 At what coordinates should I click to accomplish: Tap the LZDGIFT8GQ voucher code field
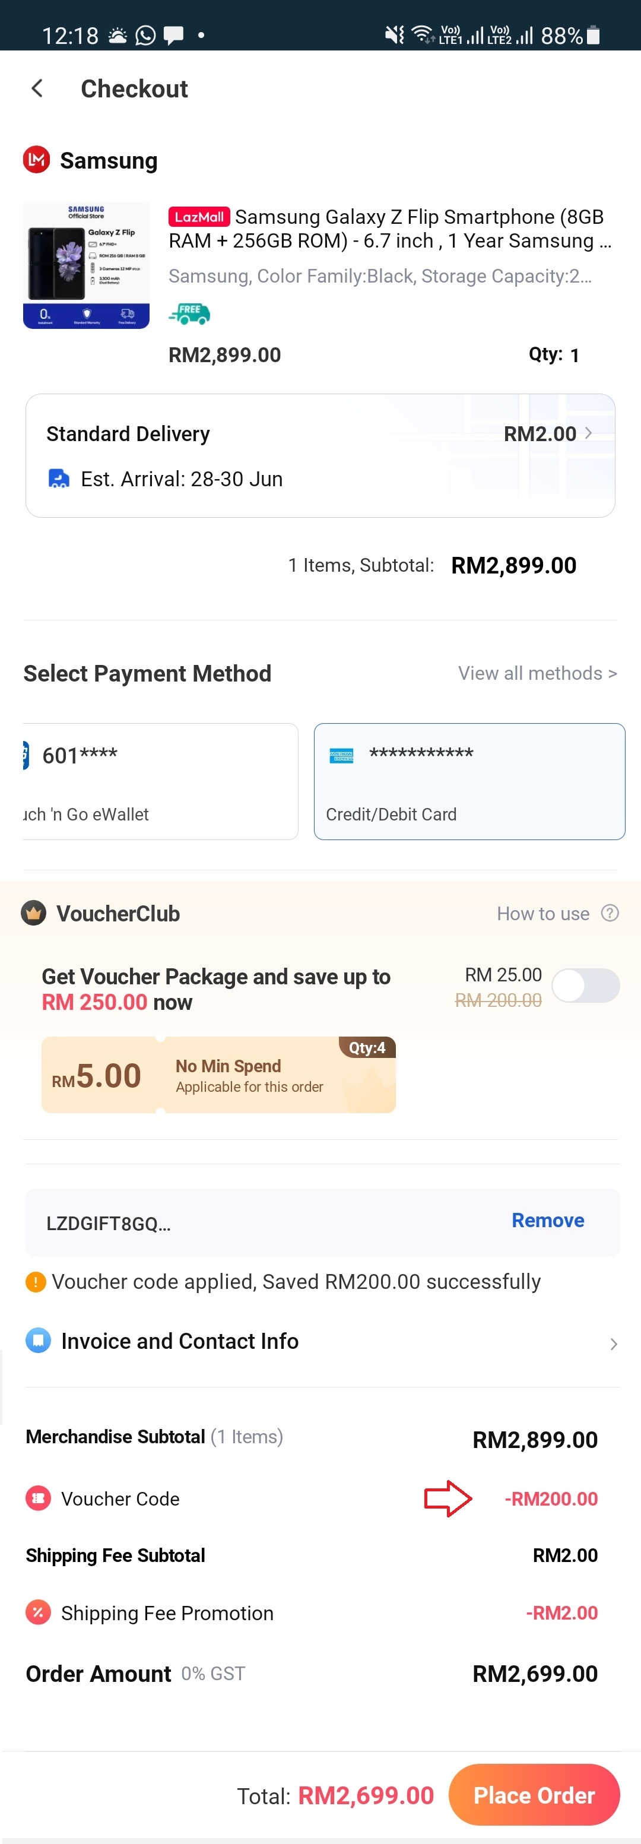(215, 1222)
